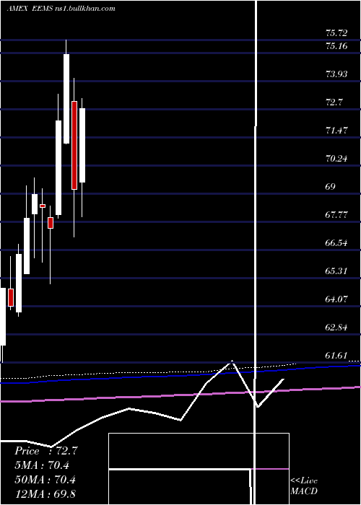Click the 62.84 price axis label
The width and height of the screenshot is (361, 505).
point(336,328)
